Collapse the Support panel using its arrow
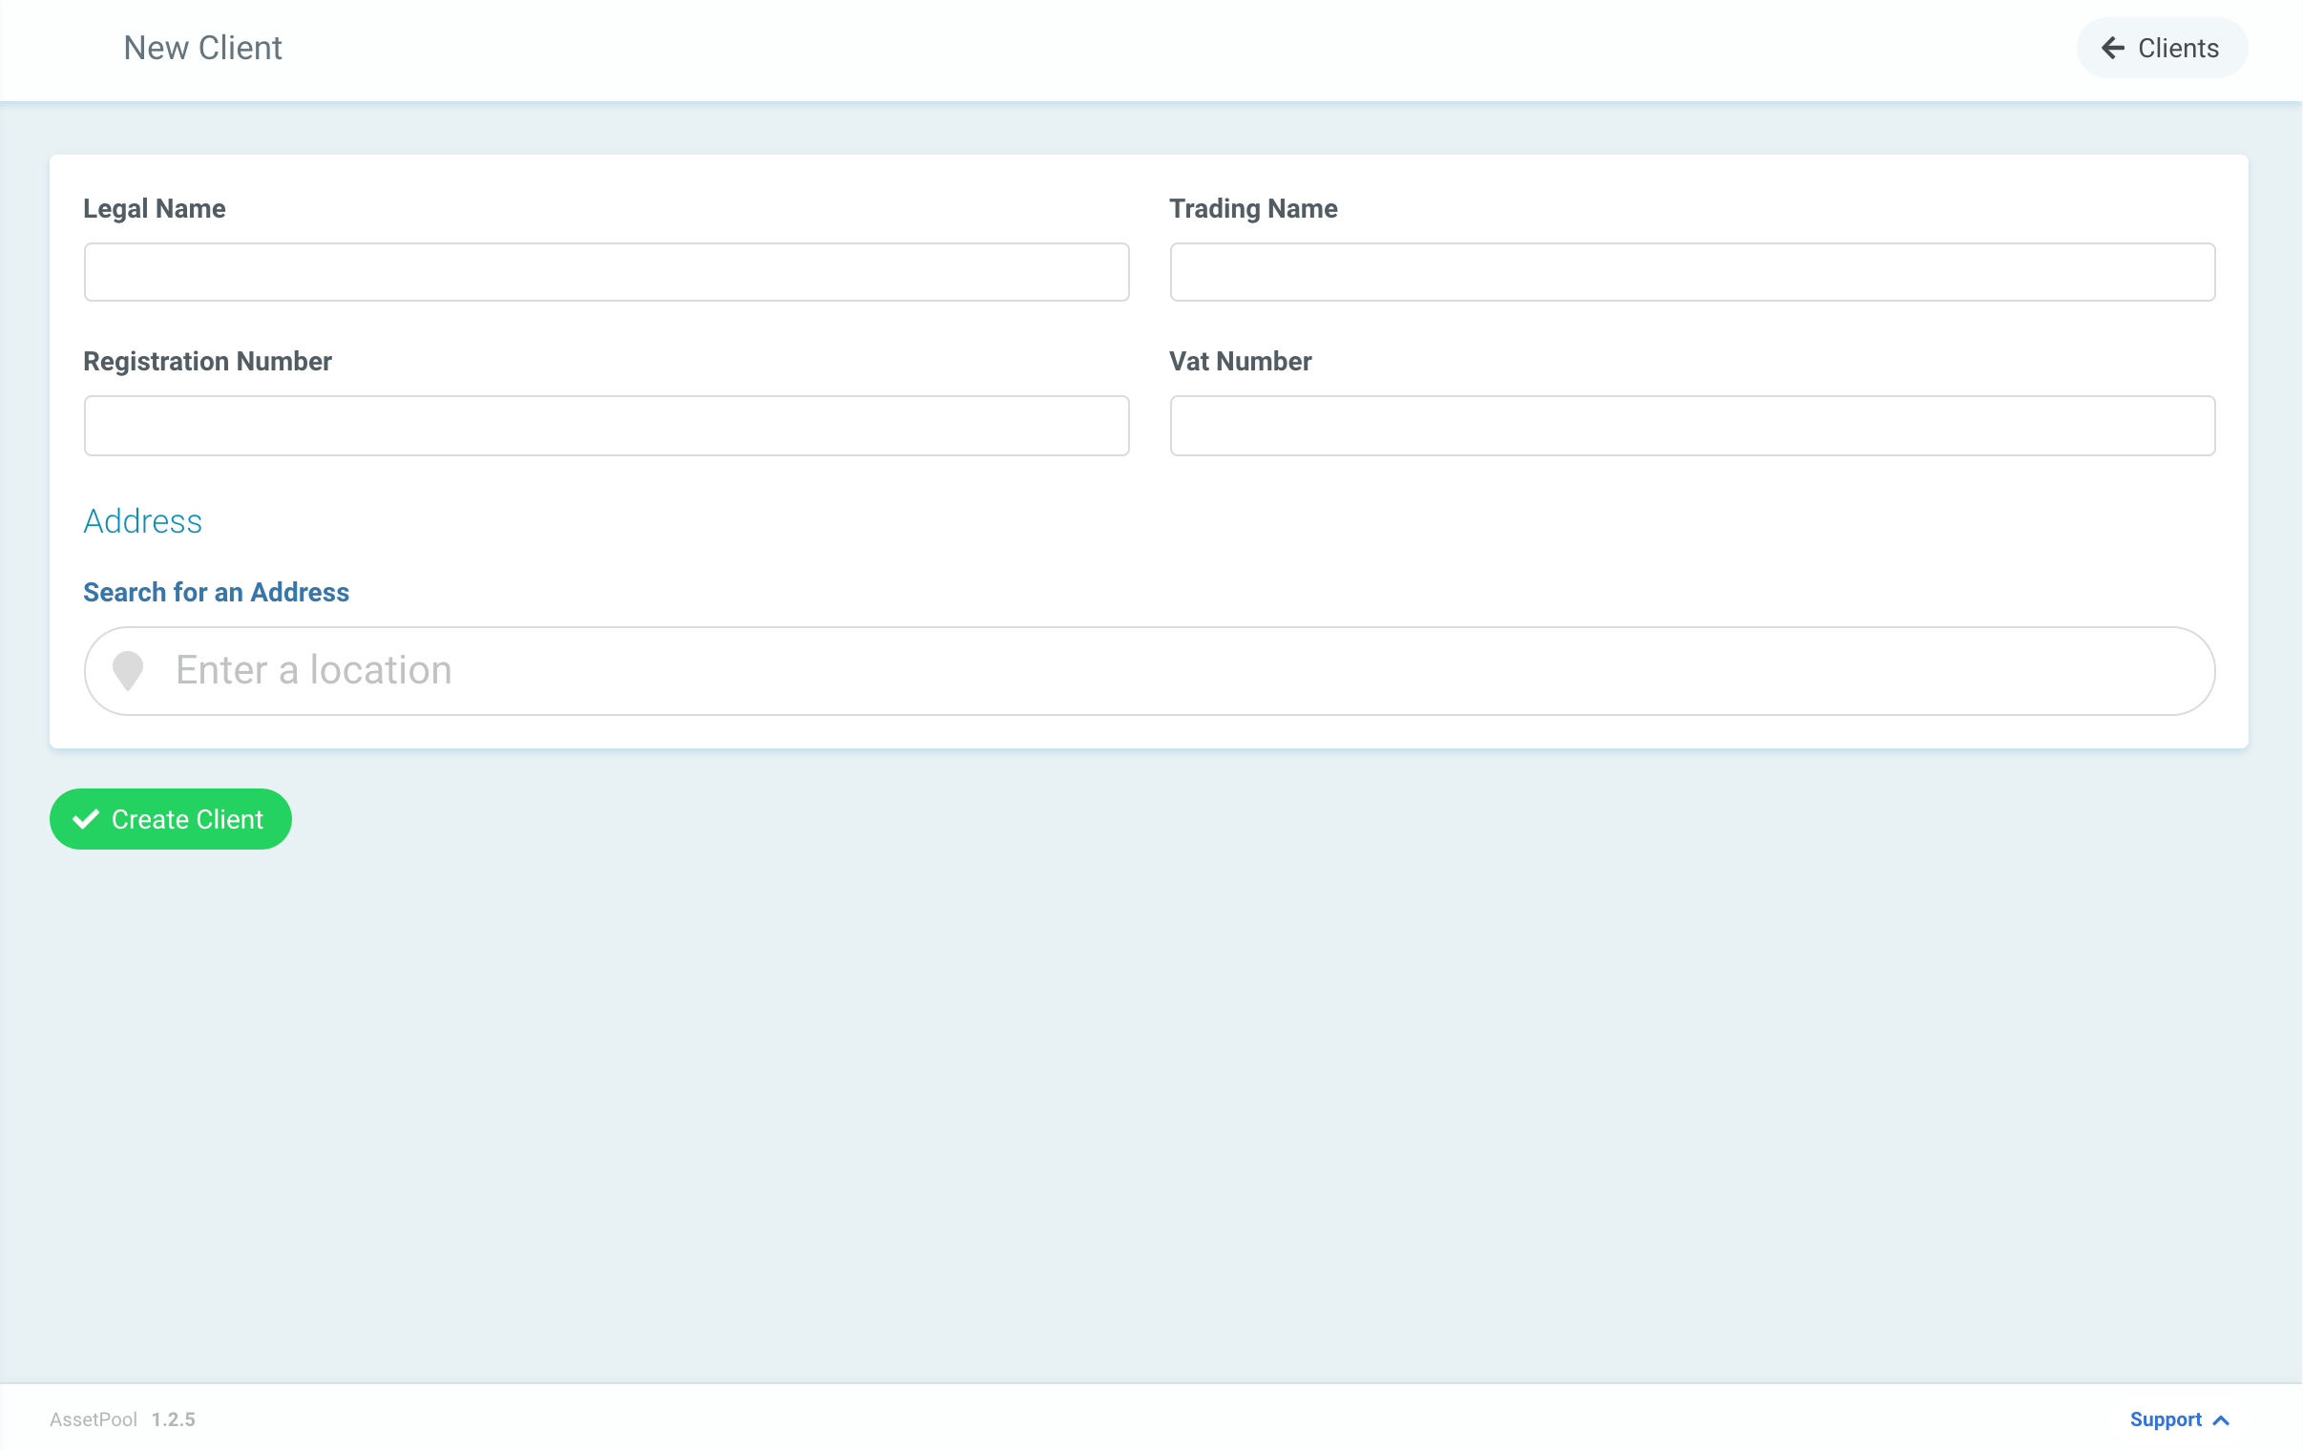Viewport: 2303px width, 1450px height. click(x=2221, y=1419)
